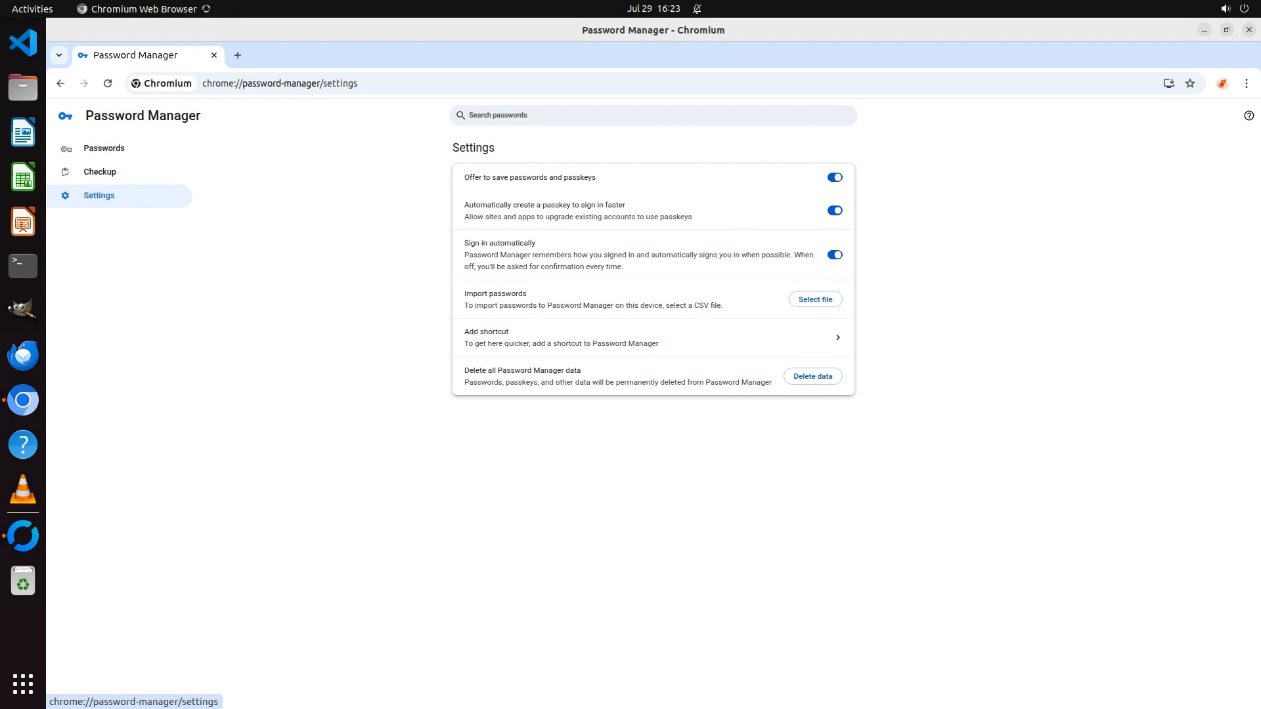The height and width of the screenshot is (709, 1261).
Task: Disable automatic passkey creation toggle
Action: click(834, 211)
